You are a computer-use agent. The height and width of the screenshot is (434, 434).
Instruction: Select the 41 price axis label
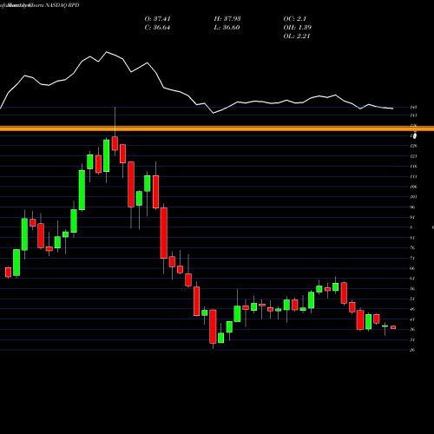(412, 319)
